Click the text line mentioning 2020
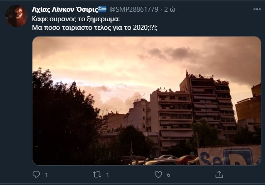265x185 pixels. (95, 28)
